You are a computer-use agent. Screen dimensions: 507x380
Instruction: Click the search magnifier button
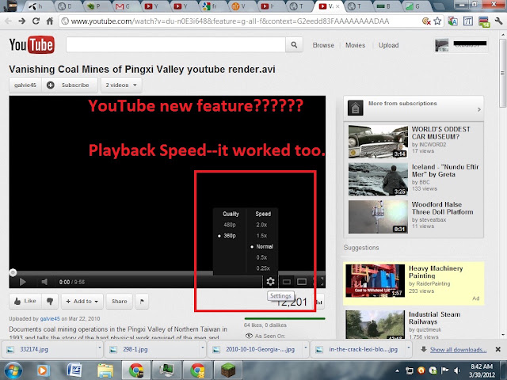tap(294, 45)
